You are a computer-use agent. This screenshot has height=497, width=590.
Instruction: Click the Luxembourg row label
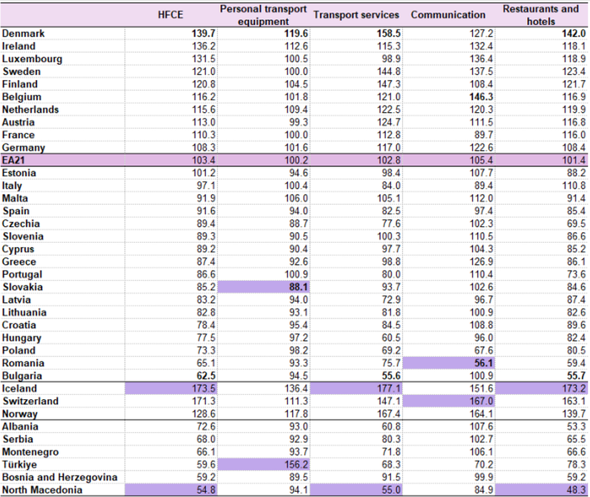(x=32, y=59)
